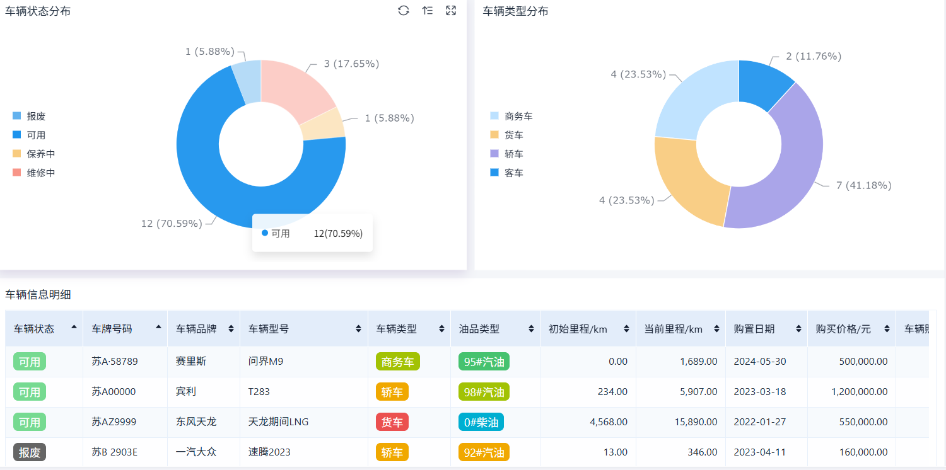Image resolution: width=946 pixels, height=470 pixels.
Task: Toggle the 报废 legend entry
Action: [29, 116]
